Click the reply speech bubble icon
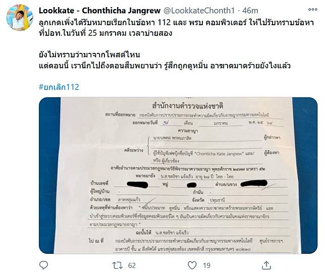Image resolution: width=325 pixels, height=275 pixels. (43, 265)
